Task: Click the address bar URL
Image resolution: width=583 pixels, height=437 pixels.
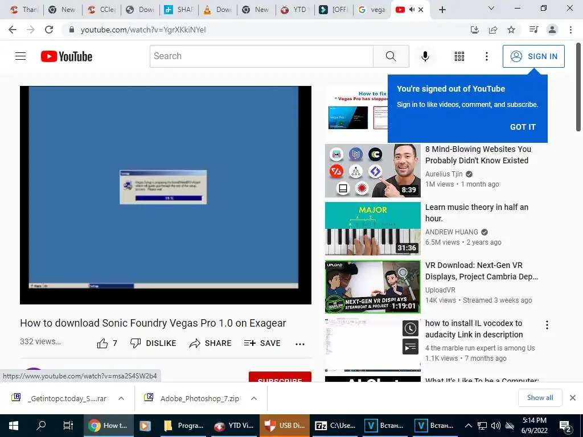Action: [x=143, y=30]
